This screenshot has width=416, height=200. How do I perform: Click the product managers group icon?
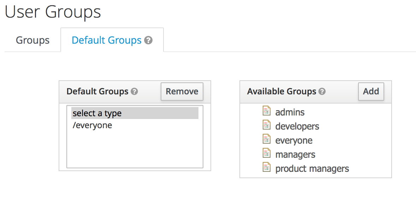pyautogui.click(x=266, y=168)
